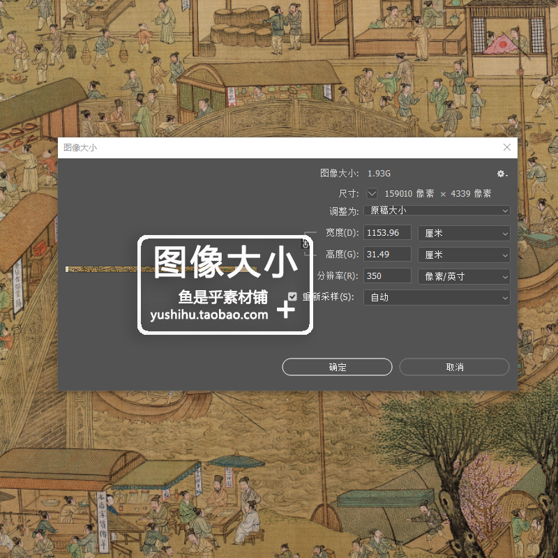
Task: Toggle the constrain proportions link icon
Action: 306,243
